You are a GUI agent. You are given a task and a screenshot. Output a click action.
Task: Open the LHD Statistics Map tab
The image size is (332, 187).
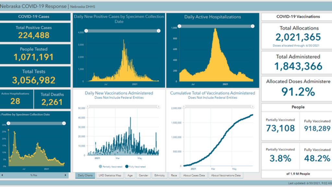tap(110, 175)
